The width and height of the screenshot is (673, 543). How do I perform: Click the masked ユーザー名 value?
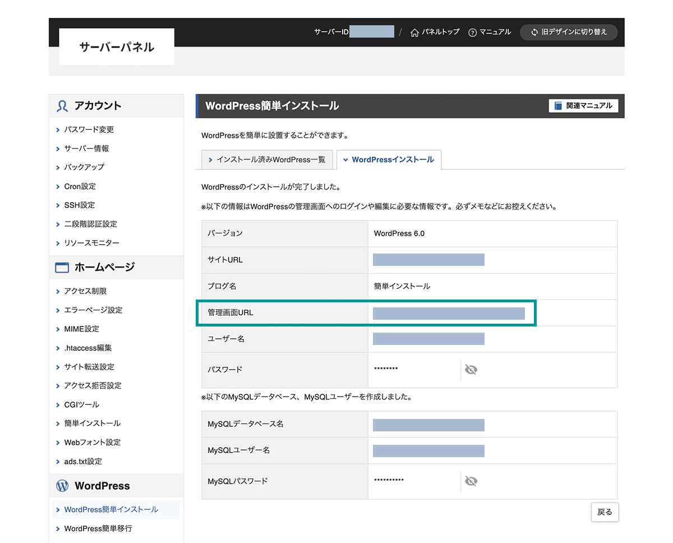(428, 339)
